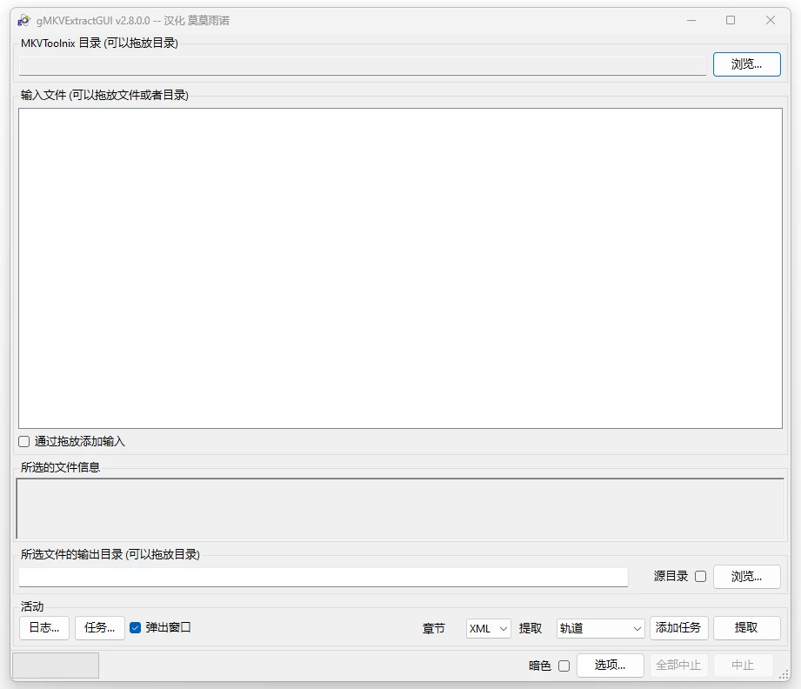Click 浏览 button for MKVToolnix directory
The height and width of the screenshot is (689, 801).
click(x=746, y=64)
